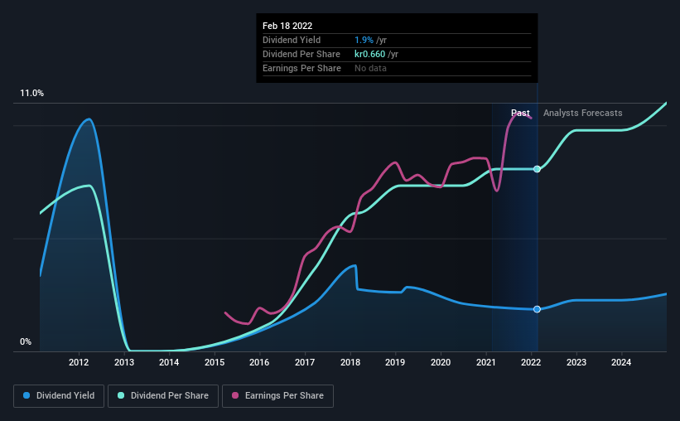Click the blue Dividend Yield legend dot
Viewport: 680px width, 421px height.
tap(27, 395)
